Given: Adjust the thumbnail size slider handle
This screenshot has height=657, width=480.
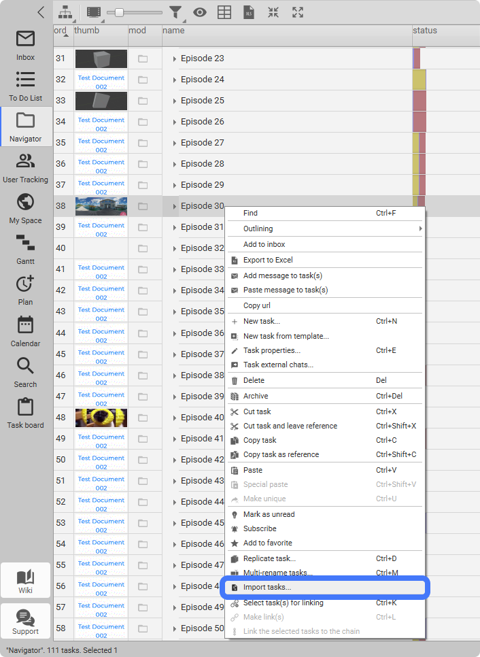Looking at the screenshot, I should pos(120,12).
